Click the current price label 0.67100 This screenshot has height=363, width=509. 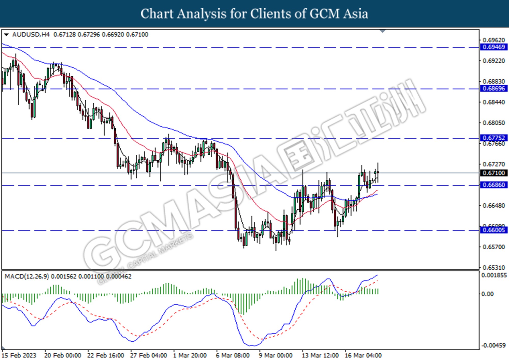tap(494, 173)
